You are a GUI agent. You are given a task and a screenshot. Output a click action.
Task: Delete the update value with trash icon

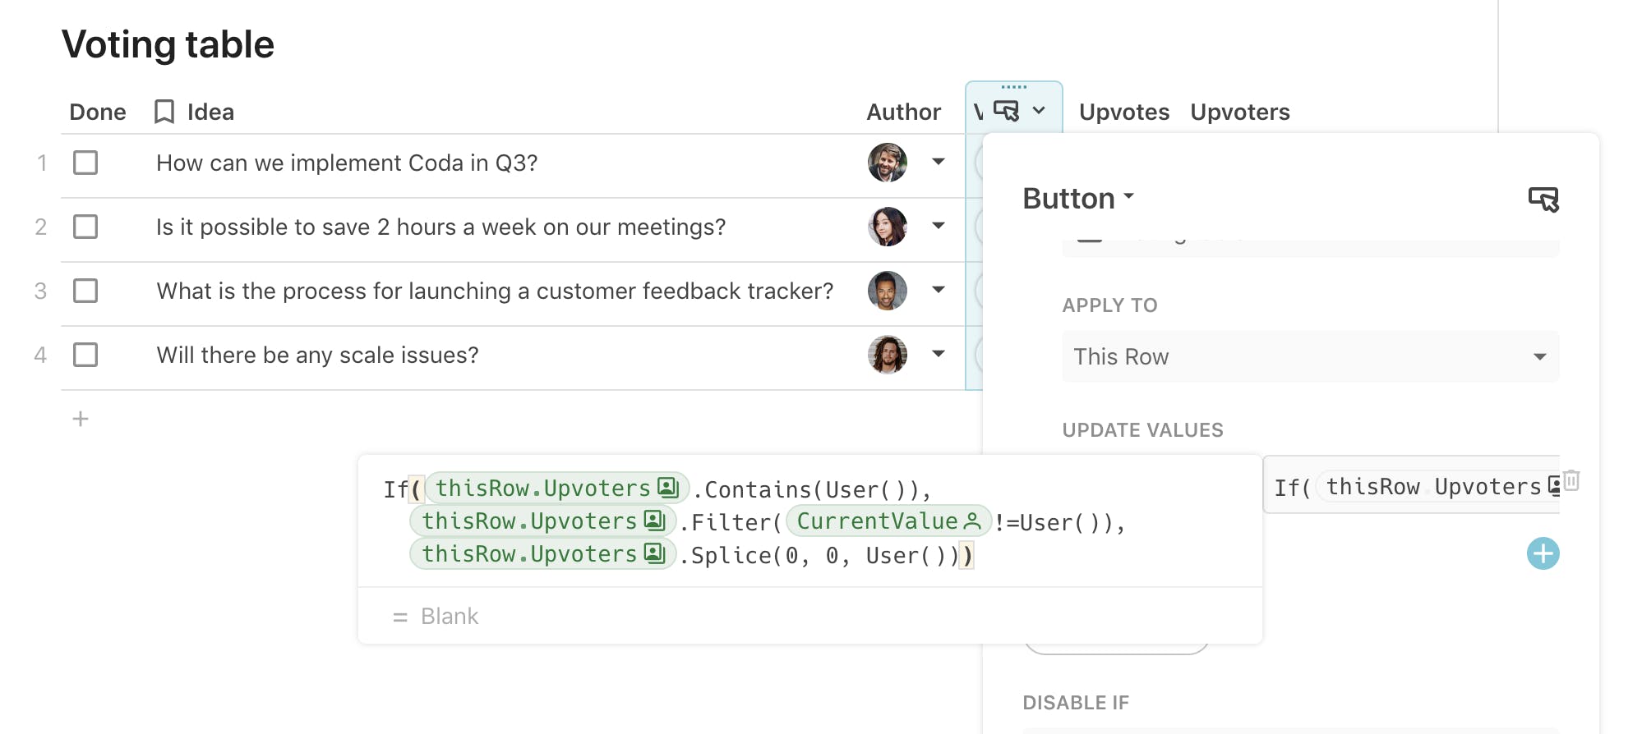tap(1571, 480)
